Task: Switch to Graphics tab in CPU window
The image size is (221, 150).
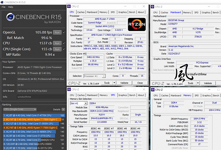Action: (122, 12)
